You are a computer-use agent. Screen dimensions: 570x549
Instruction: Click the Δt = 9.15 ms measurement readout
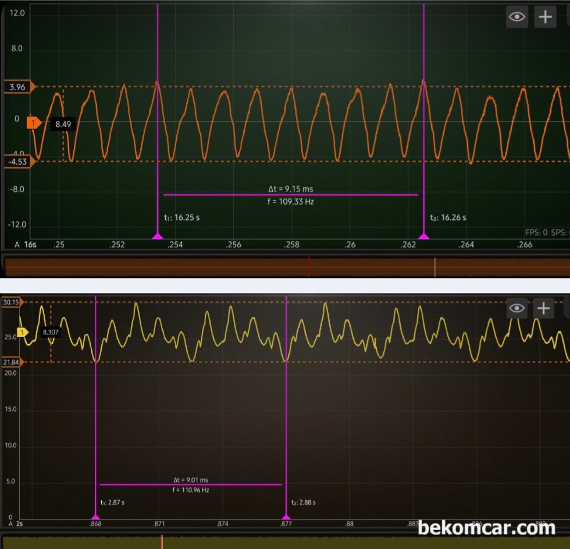click(290, 188)
